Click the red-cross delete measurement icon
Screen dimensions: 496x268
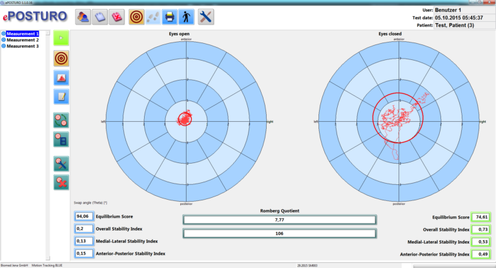pyautogui.click(x=61, y=182)
